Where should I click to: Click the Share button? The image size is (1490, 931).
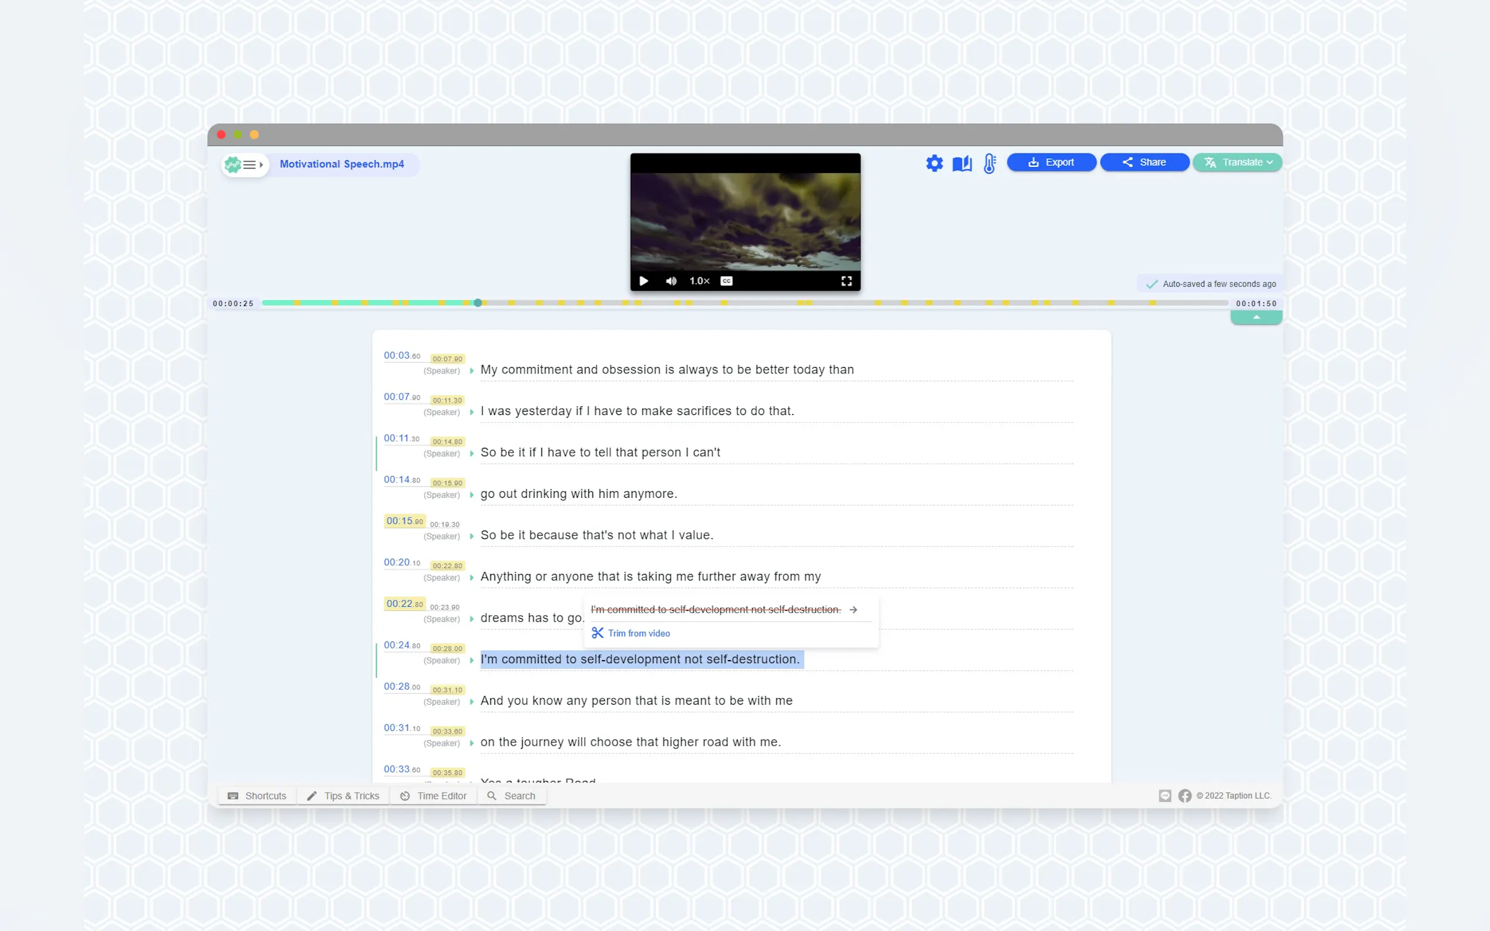(x=1144, y=162)
